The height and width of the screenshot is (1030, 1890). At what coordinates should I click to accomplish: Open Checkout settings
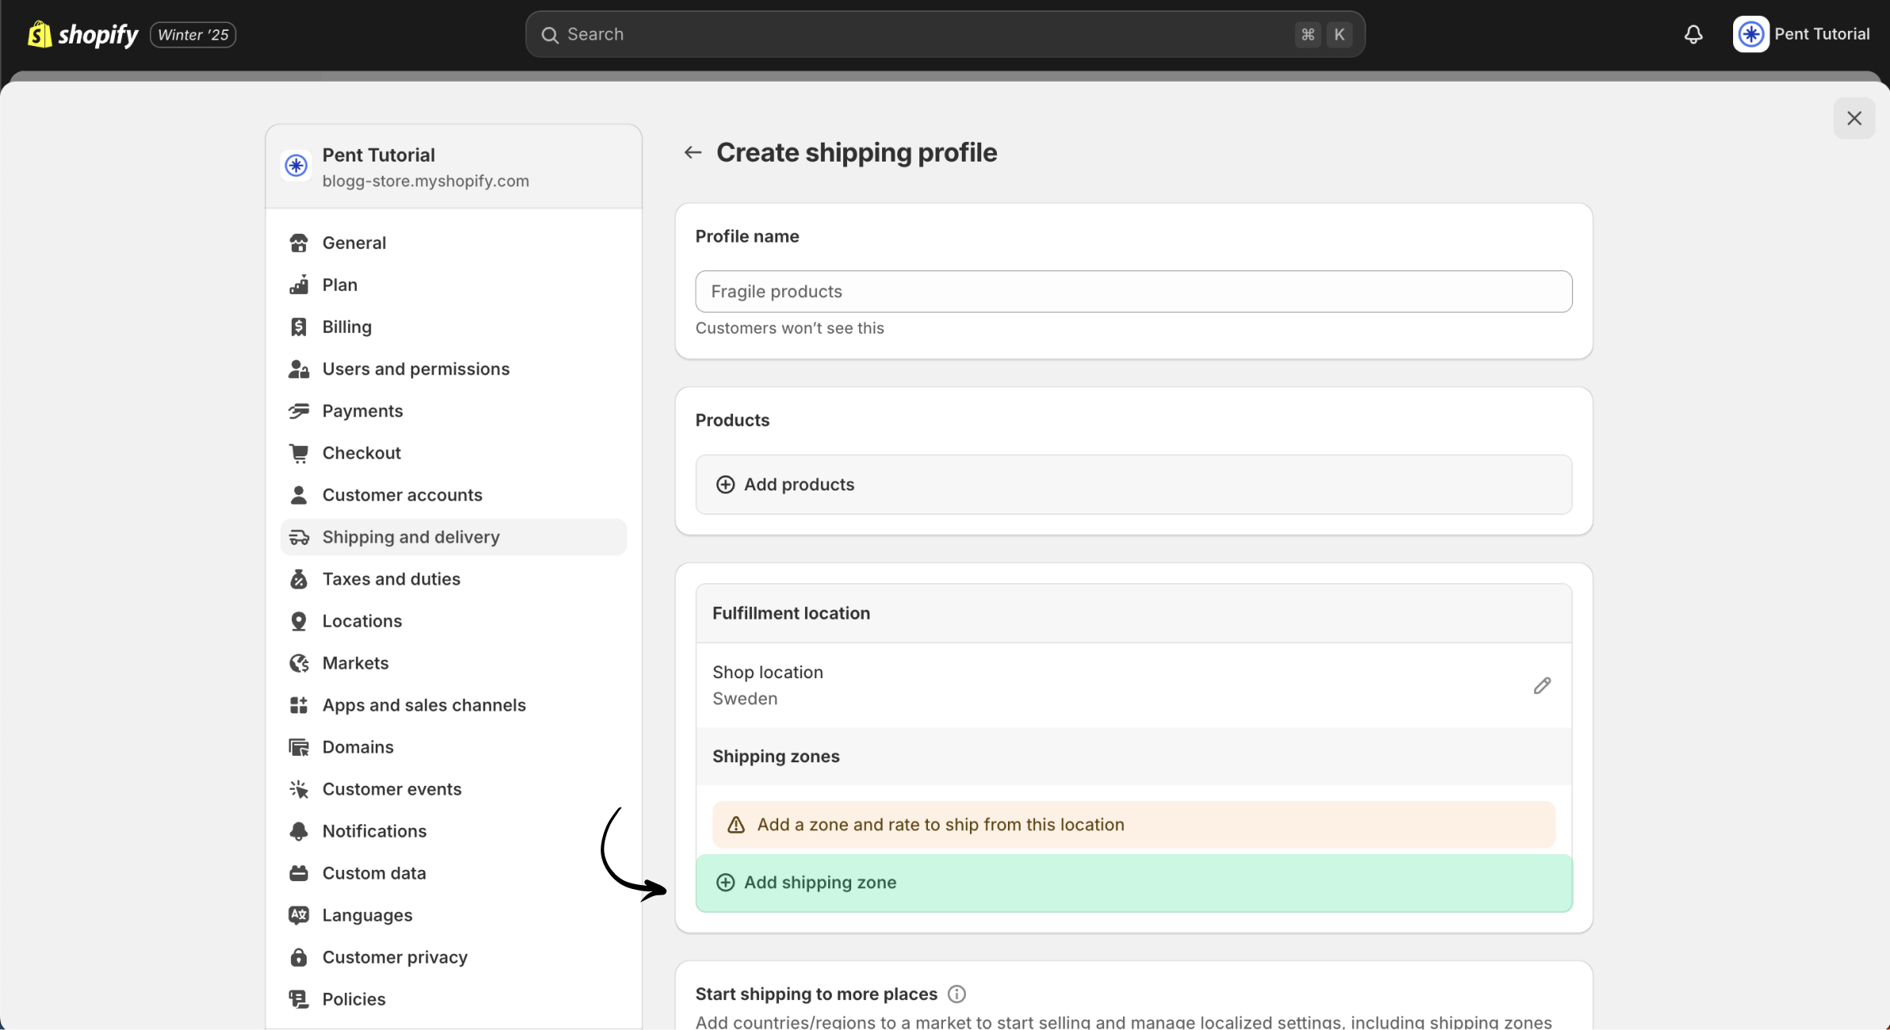[x=453, y=452]
